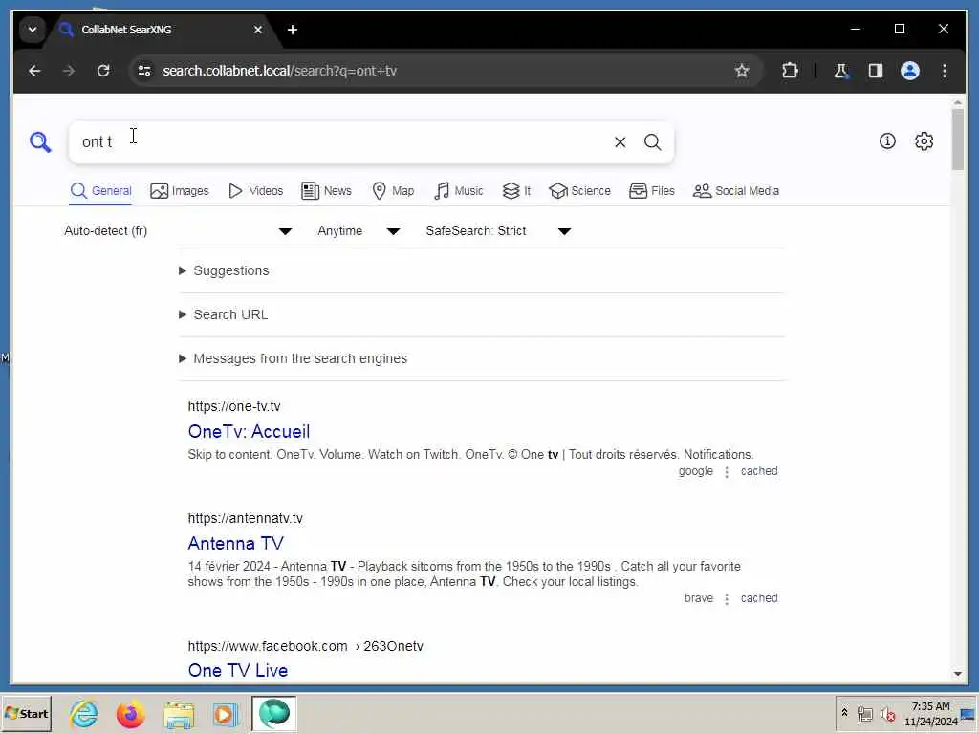Open cached version of Antenna TV result
The width and height of the screenshot is (979, 734).
[759, 598]
